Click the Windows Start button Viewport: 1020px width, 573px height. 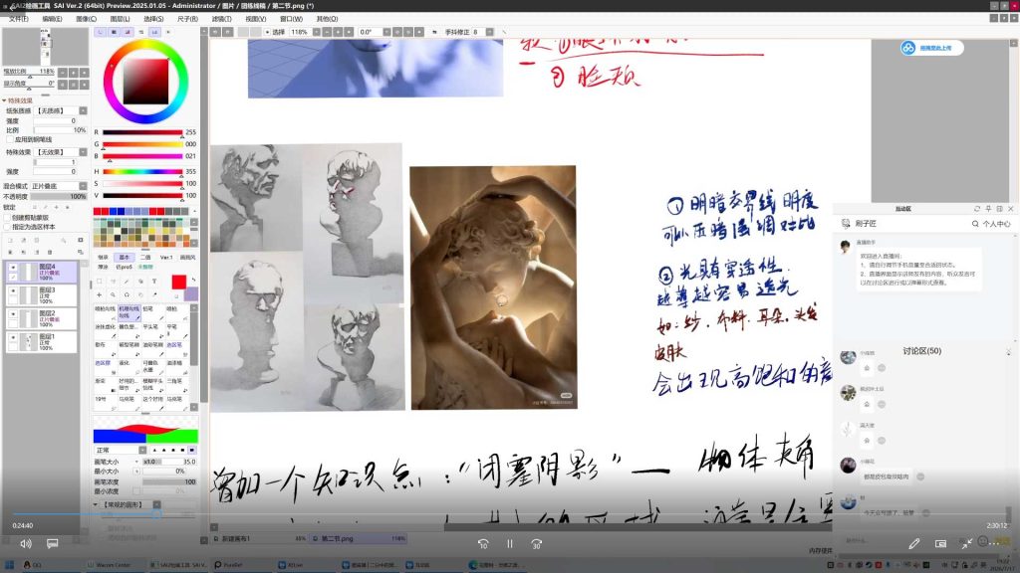click(x=9, y=565)
